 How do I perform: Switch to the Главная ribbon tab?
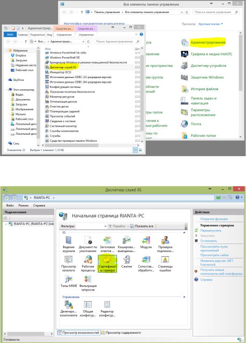tap(23, 34)
